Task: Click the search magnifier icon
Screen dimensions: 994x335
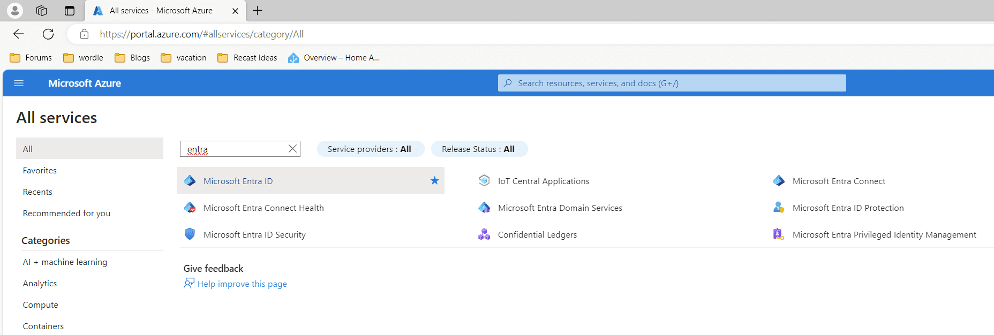Action: tap(508, 83)
